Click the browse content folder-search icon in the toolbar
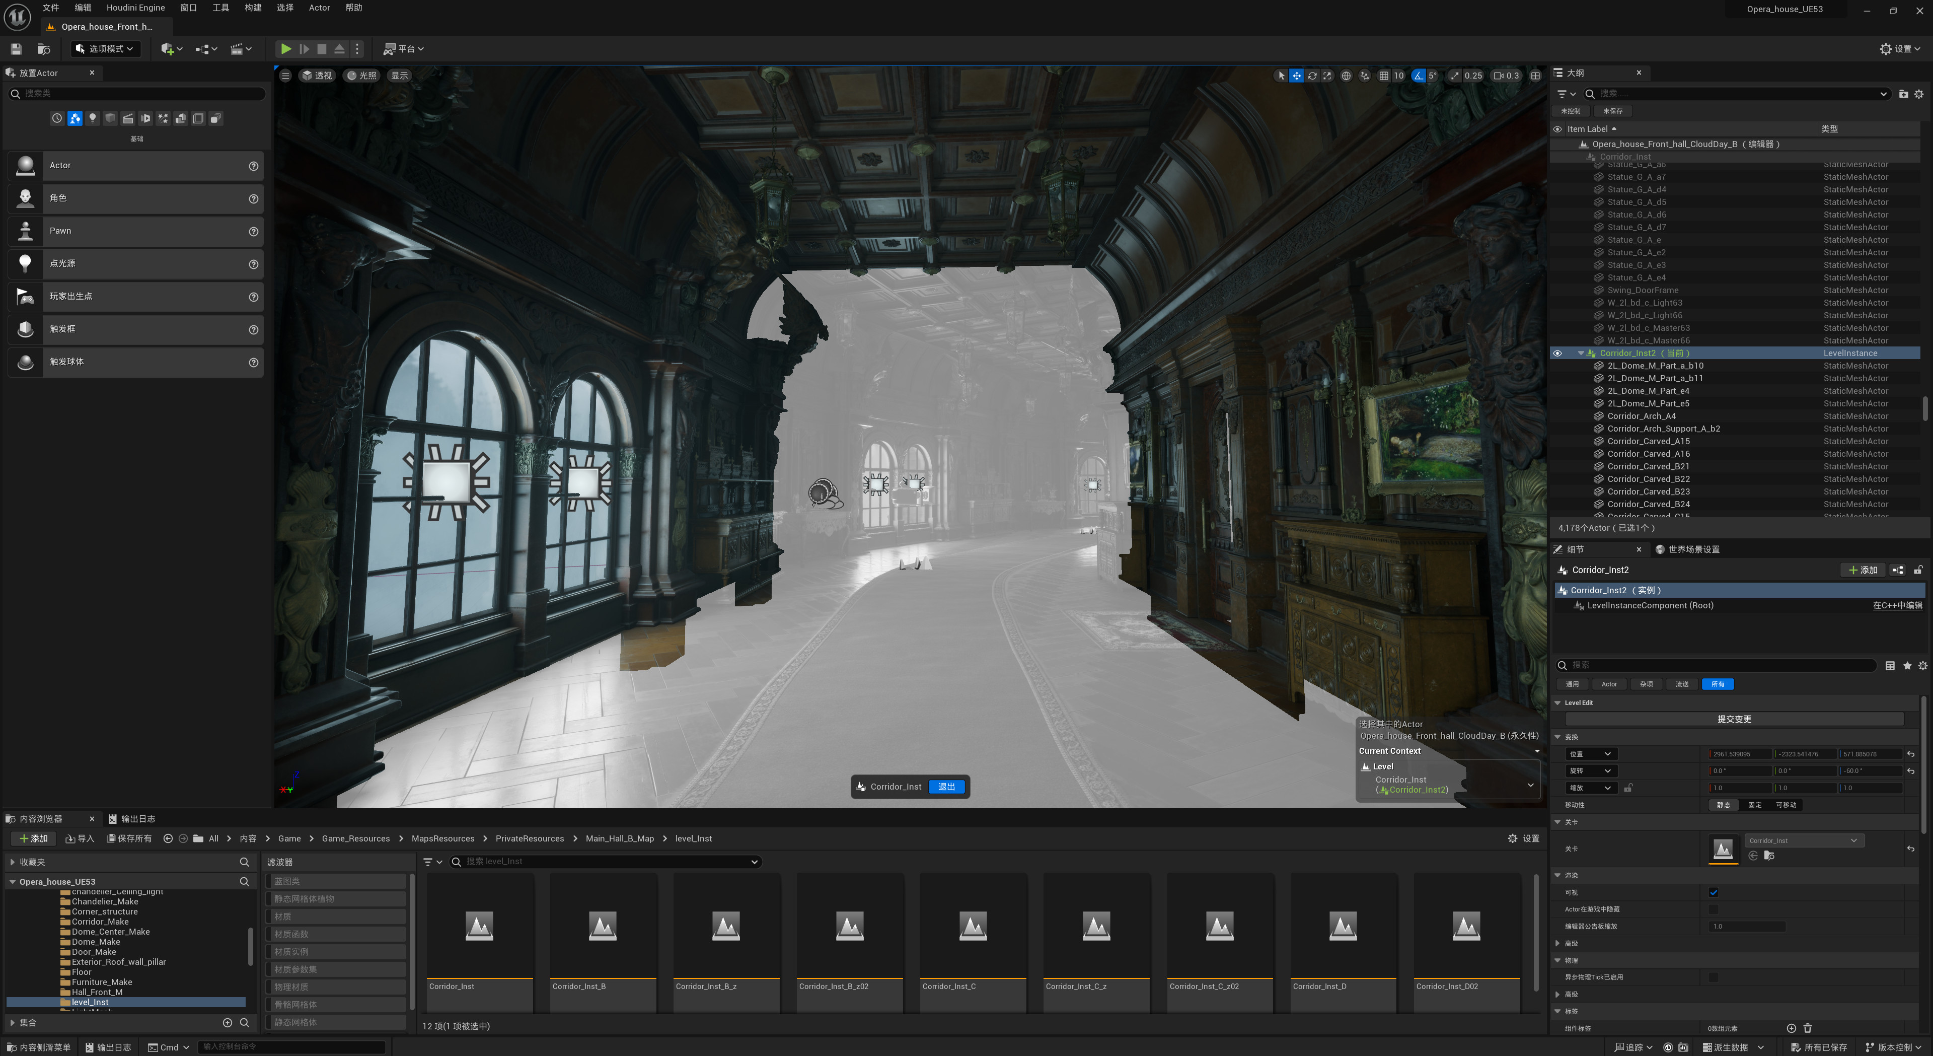This screenshot has height=1056, width=1933. point(43,49)
